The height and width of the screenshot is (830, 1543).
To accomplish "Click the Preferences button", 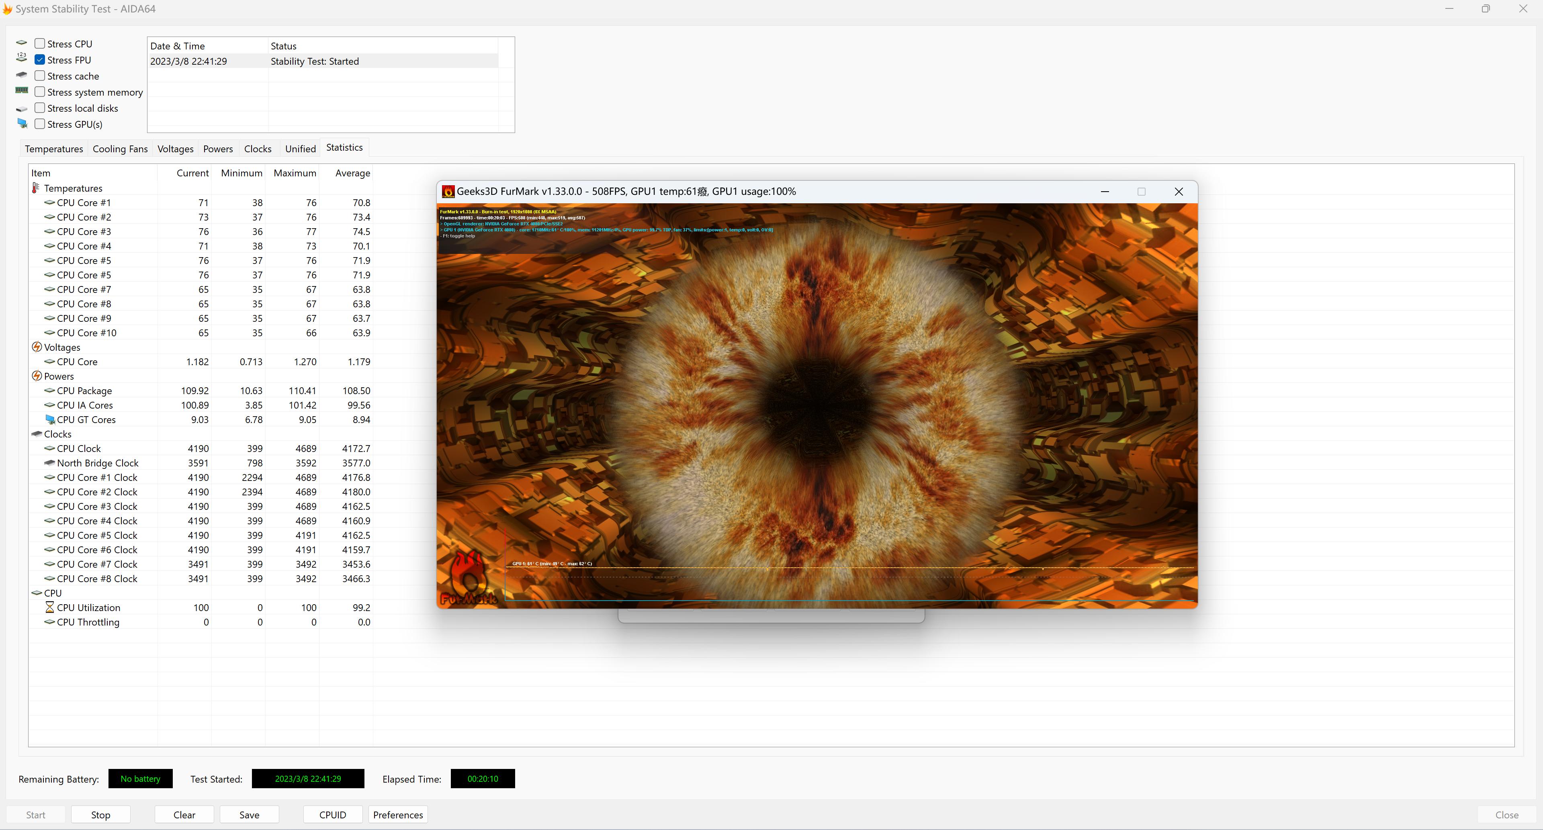I will [398, 814].
